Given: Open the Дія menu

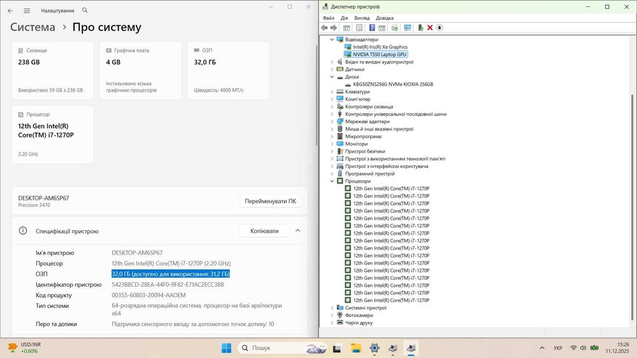Looking at the screenshot, I should click(x=344, y=18).
